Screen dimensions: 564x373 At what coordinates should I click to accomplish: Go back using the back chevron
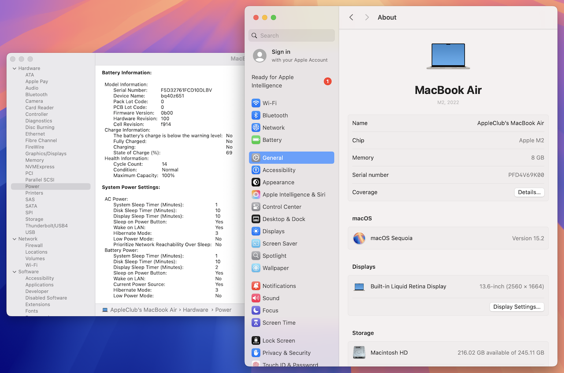[x=351, y=17]
